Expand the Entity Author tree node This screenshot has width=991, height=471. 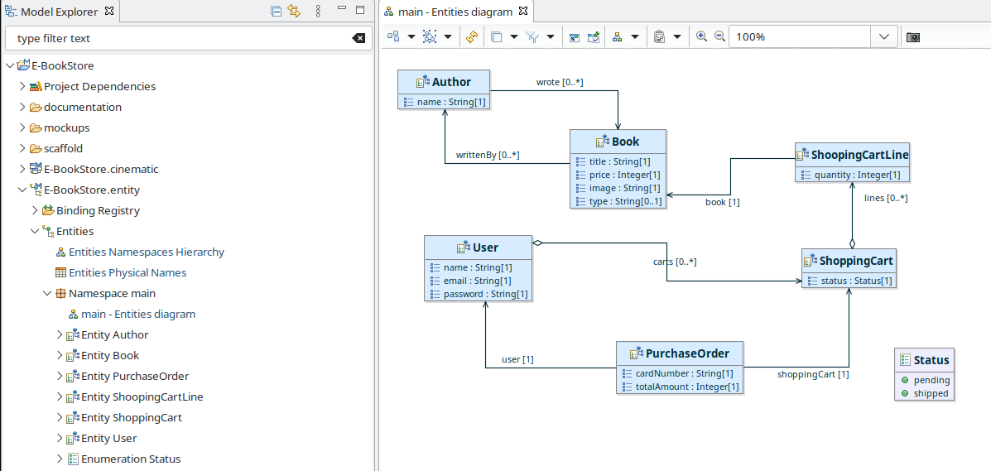click(x=60, y=335)
